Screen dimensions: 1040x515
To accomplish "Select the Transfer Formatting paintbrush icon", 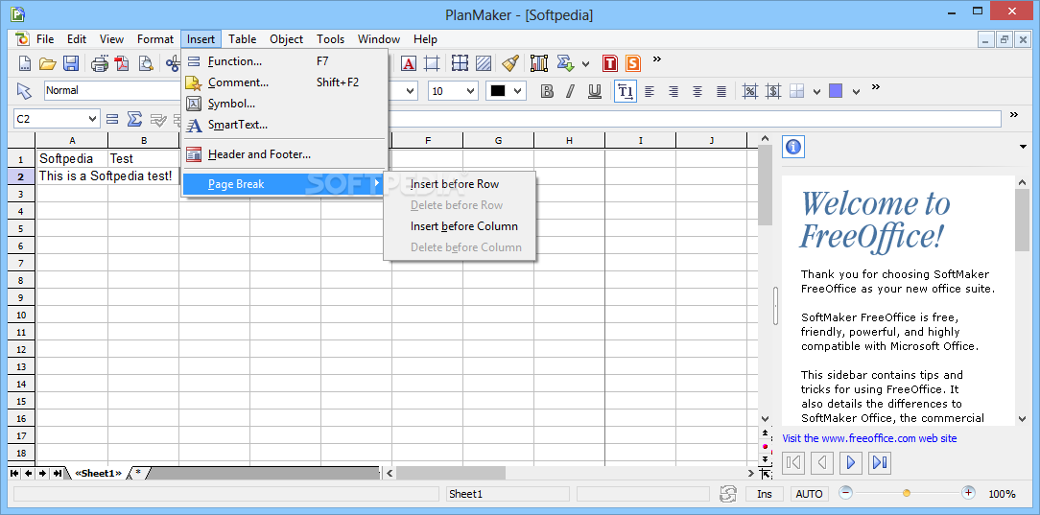I will tap(510, 63).
